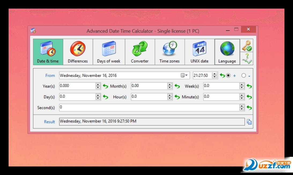The image size is (293, 175).
Task: Switch to the Differences tab
Action: point(78,52)
